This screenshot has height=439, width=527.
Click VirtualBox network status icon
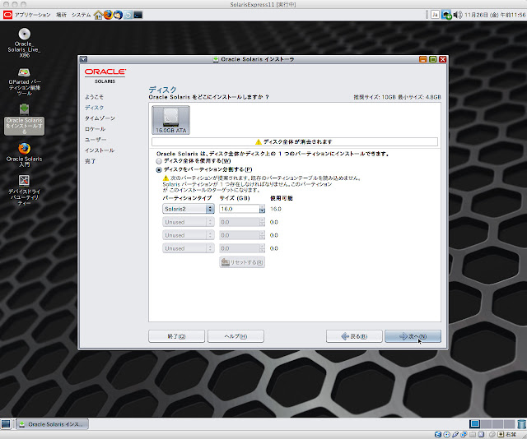pos(464,435)
